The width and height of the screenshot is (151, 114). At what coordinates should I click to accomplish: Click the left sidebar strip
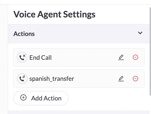(x=4, y=59)
